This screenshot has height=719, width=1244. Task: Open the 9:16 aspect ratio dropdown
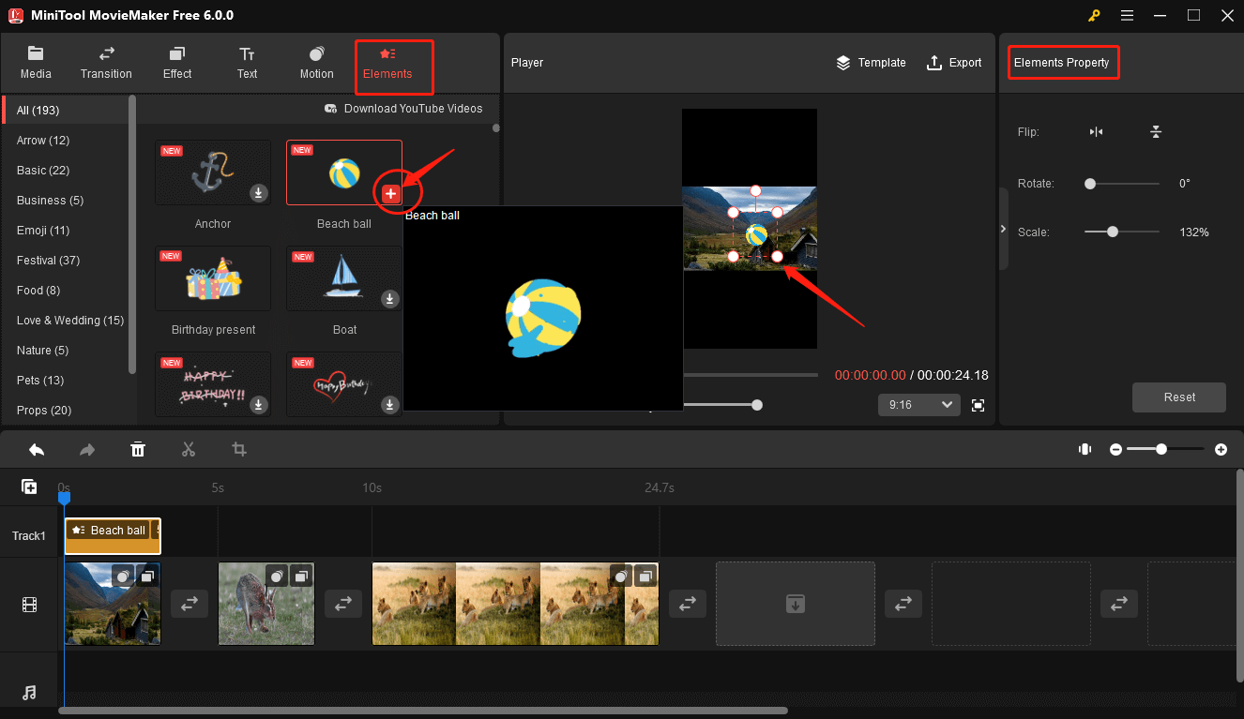click(918, 405)
